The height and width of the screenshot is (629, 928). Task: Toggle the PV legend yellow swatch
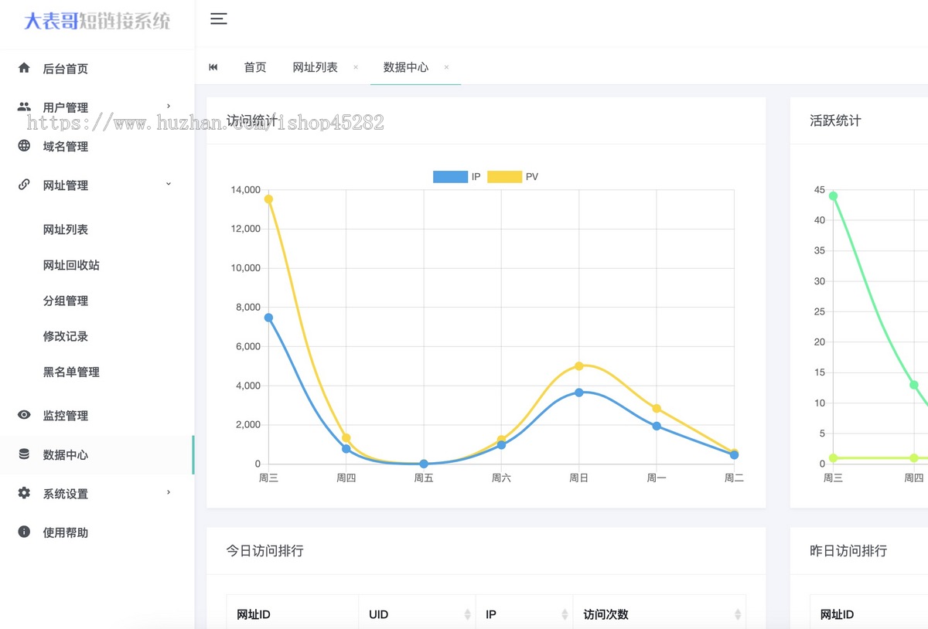[504, 177]
